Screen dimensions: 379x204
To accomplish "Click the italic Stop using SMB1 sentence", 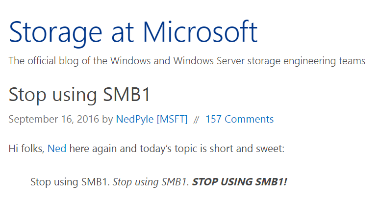I will (x=150, y=182).
